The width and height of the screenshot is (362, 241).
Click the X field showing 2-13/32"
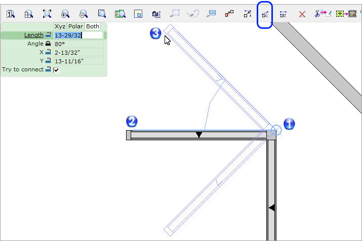(78, 53)
